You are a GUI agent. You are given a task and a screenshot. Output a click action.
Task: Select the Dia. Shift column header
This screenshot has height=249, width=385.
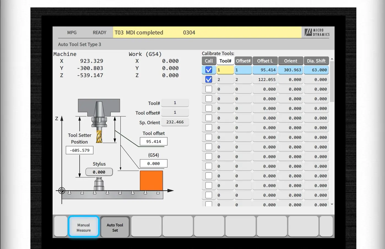pyautogui.click(x=316, y=61)
